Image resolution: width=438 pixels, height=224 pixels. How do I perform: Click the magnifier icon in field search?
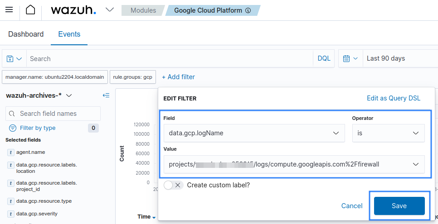(x=12, y=114)
